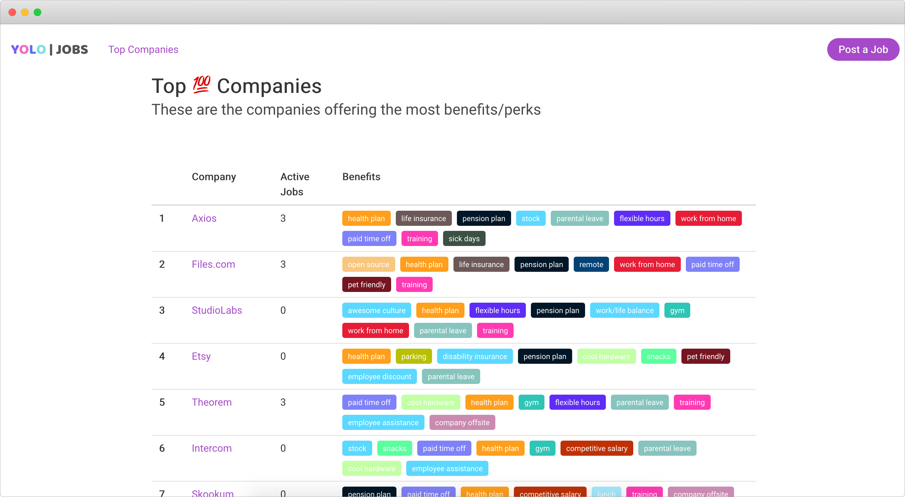905x497 pixels.
Task: Visit the StudioLabs company link
Action: coord(216,310)
